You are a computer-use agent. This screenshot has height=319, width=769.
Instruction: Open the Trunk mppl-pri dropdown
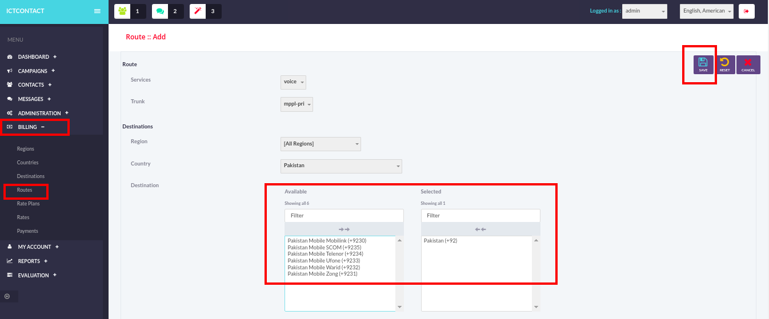pos(297,104)
